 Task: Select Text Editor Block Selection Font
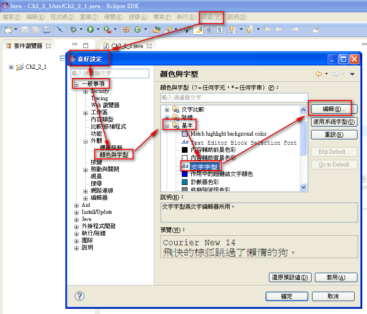tap(244, 143)
